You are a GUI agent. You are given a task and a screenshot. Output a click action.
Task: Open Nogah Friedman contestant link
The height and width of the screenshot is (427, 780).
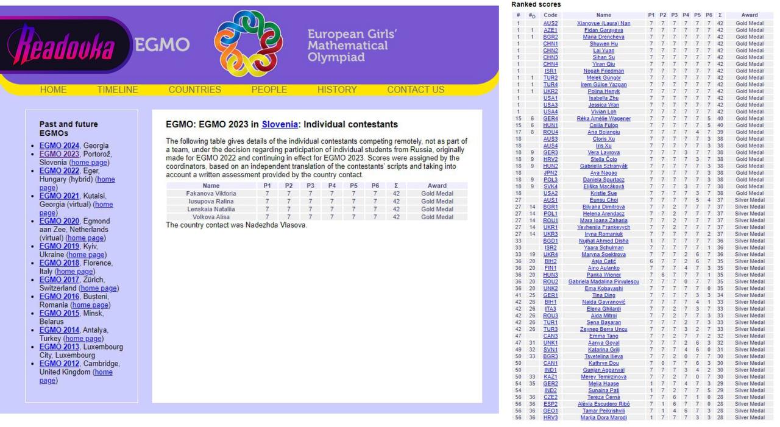pyautogui.click(x=604, y=71)
